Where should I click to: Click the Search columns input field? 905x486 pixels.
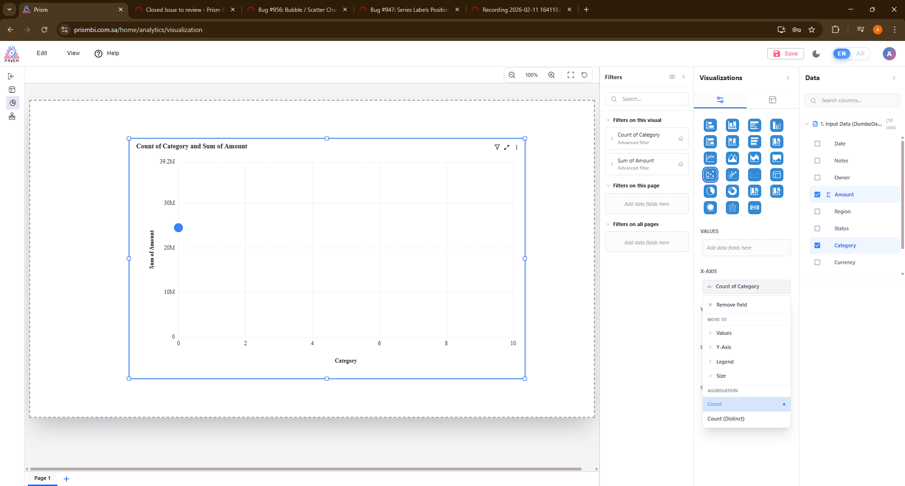click(x=856, y=100)
